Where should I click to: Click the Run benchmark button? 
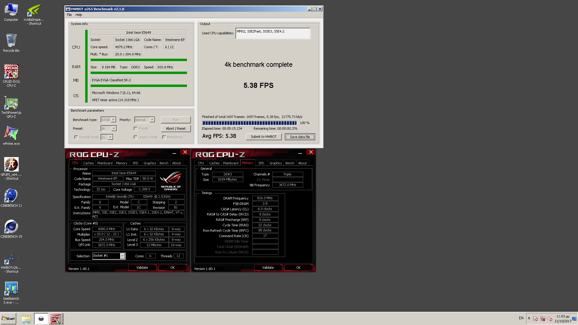tap(176, 120)
